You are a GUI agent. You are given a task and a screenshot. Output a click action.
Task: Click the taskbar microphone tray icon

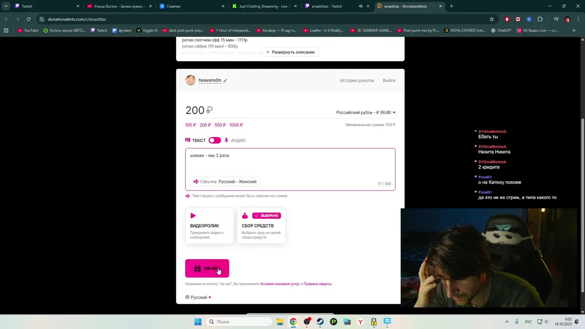click(517, 322)
